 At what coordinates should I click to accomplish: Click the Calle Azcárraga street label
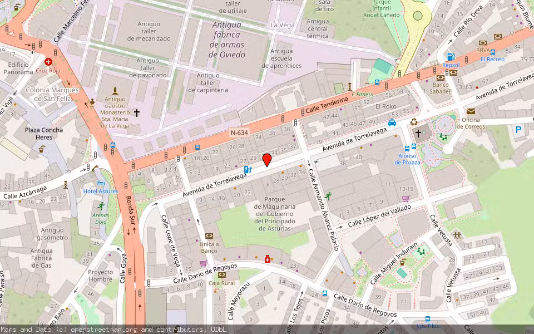point(25,192)
